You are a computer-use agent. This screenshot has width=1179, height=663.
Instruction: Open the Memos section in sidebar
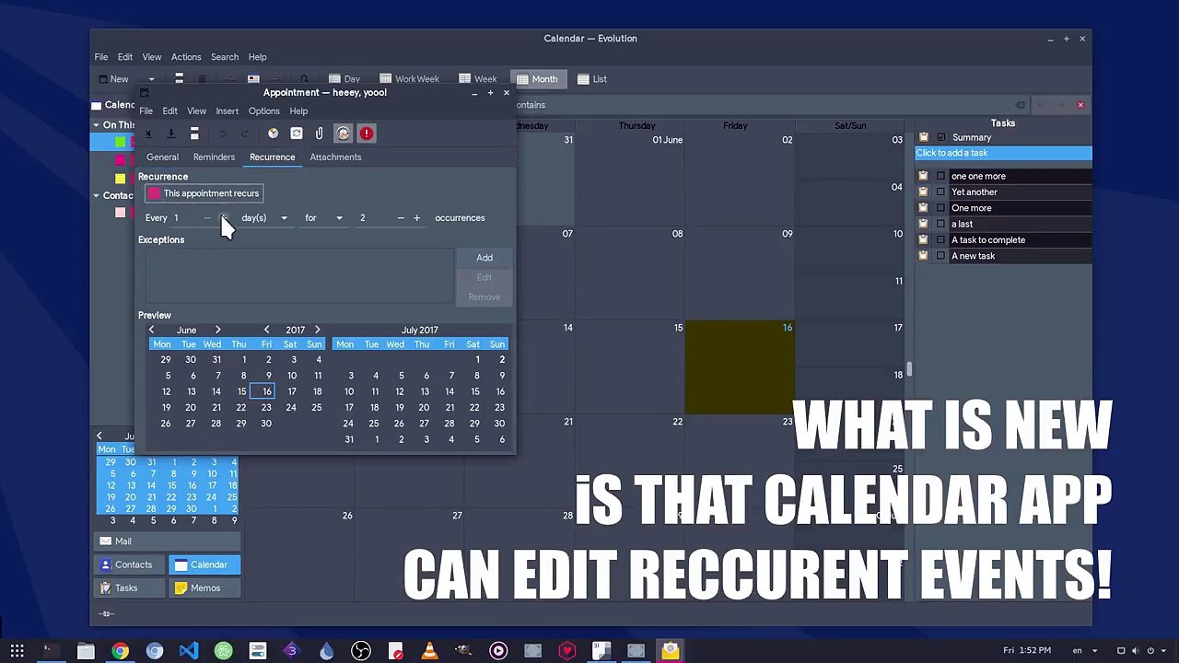coord(205,587)
